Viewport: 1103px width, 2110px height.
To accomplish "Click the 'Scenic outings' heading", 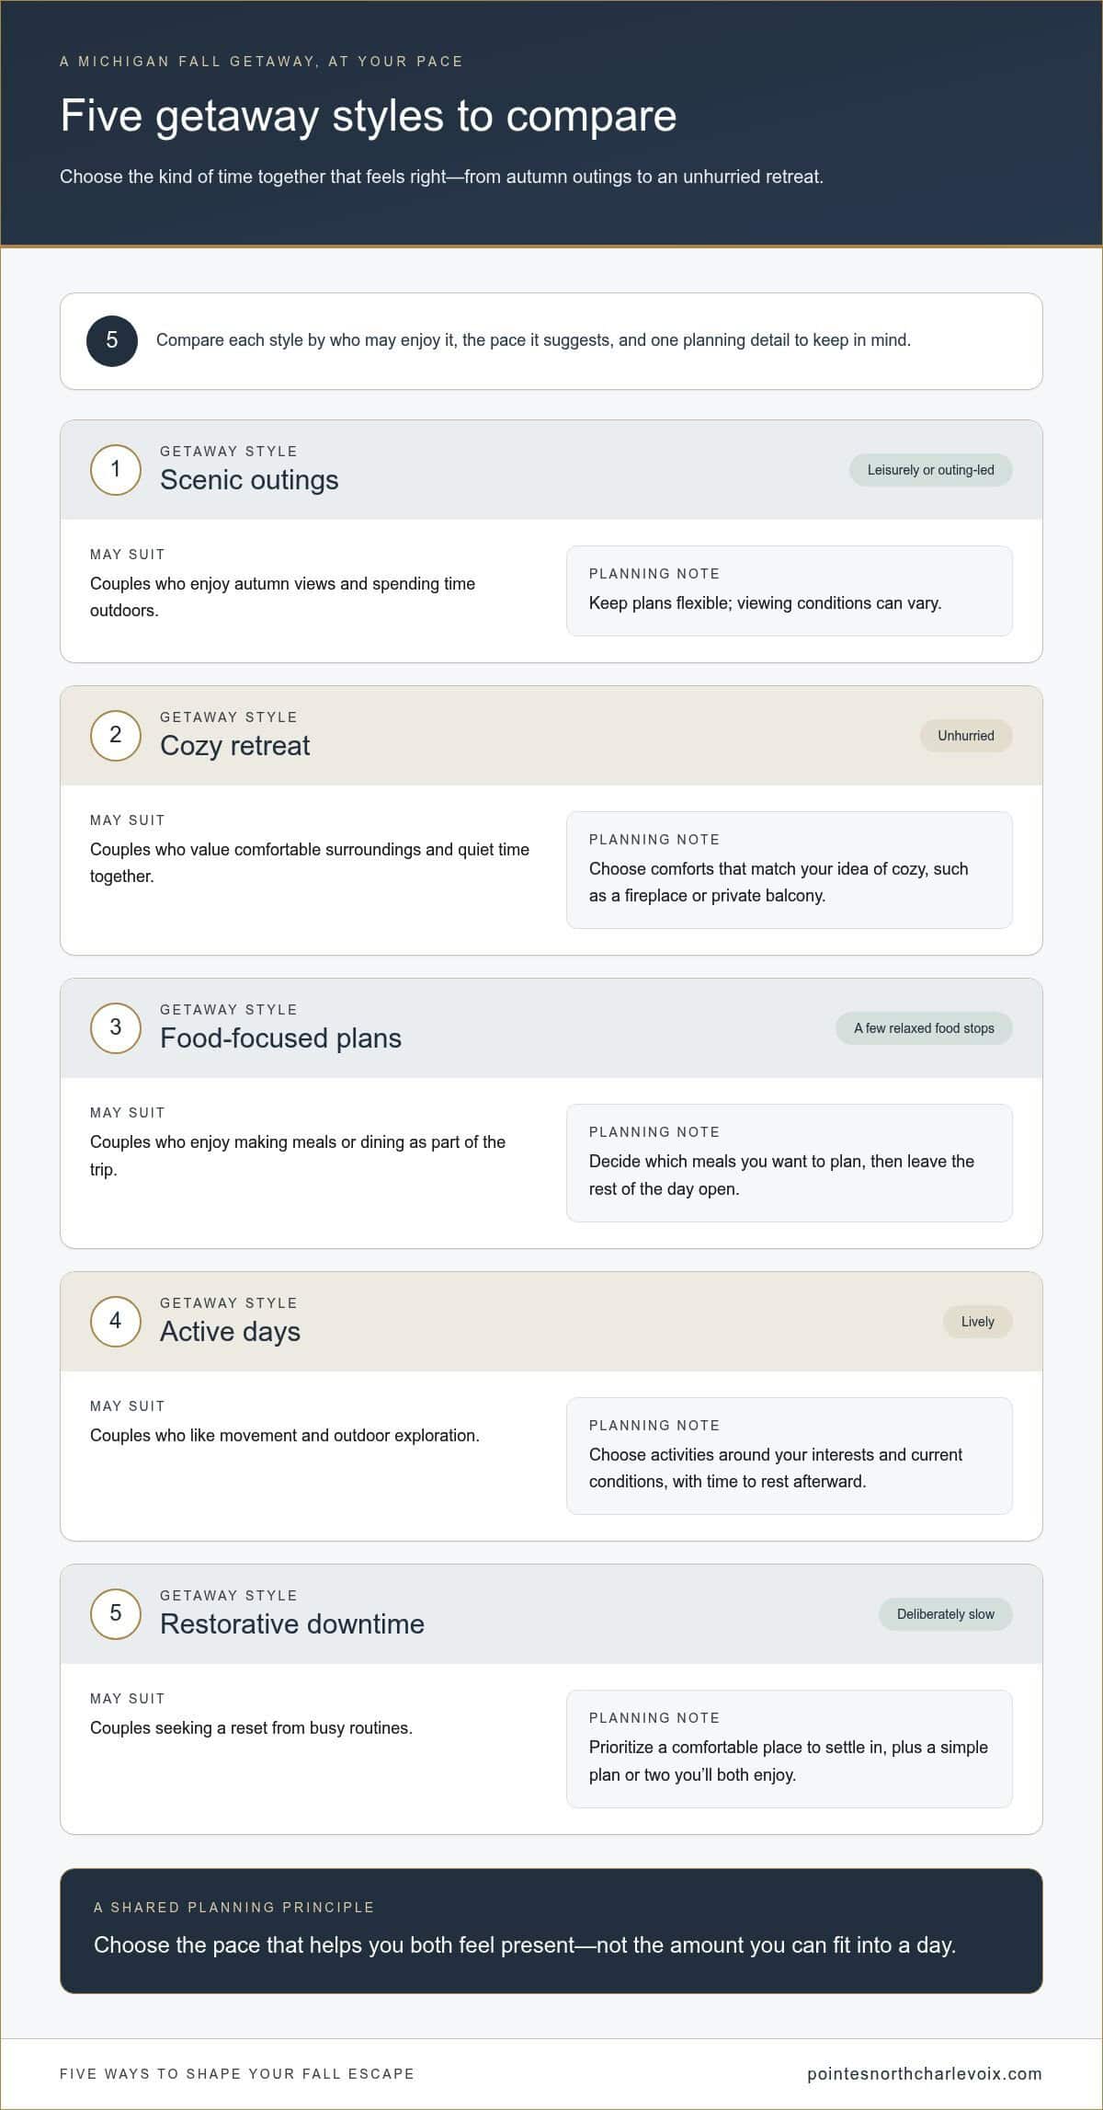I will pos(249,480).
